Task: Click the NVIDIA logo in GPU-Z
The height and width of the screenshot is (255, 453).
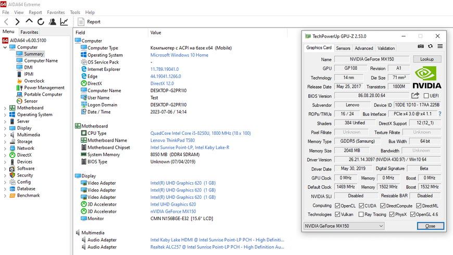Action: [x=427, y=78]
